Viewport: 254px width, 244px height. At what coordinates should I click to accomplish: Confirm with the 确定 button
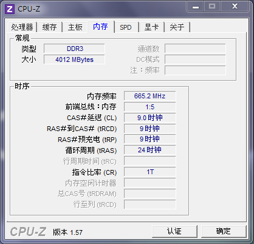point(224,231)
